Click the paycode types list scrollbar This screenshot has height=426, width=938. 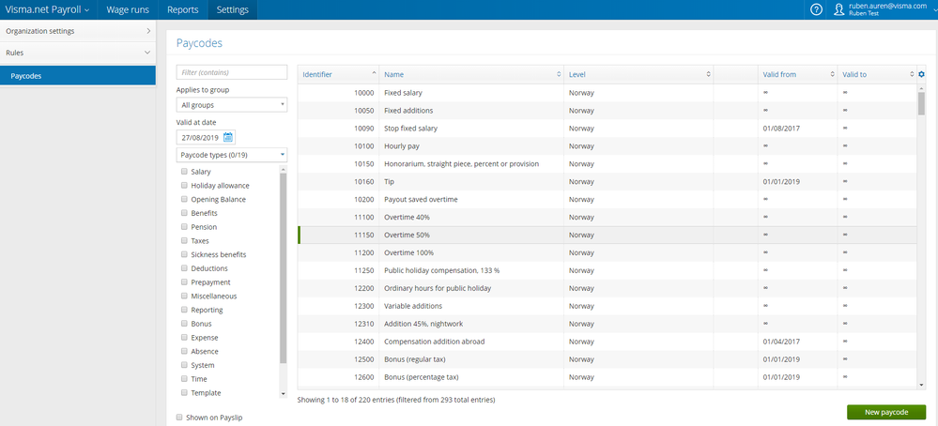pyautogui.click(x=283, y=268)
